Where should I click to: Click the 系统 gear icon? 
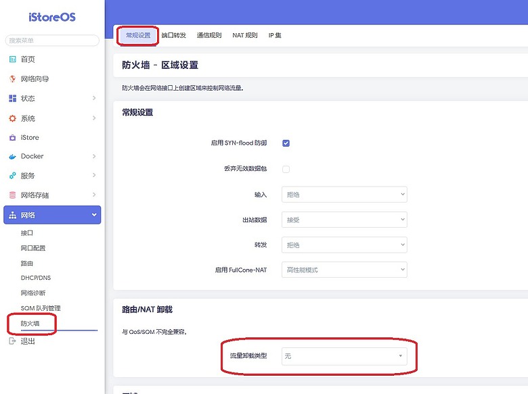pos(12,118)
